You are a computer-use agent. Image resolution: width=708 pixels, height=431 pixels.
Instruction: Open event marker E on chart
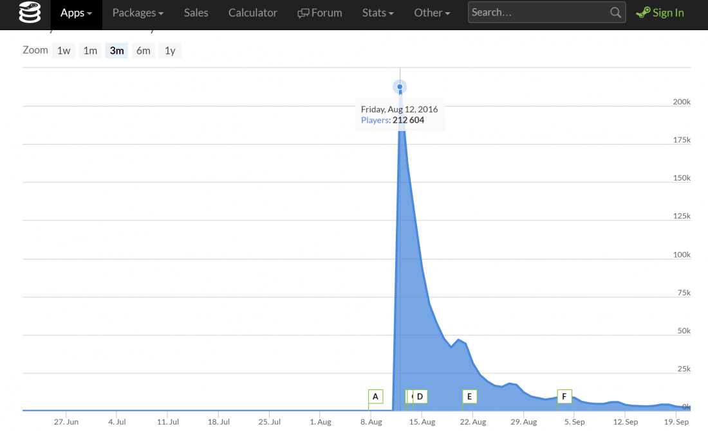[469, 396]
